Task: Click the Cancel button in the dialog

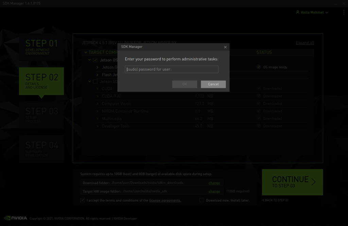Action: (213, 84)
